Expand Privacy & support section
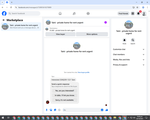Image resolution: width=150 pixels, height=120 pixels. 129,65
